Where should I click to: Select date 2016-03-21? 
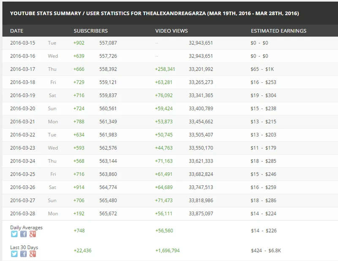tap(23, 122)
